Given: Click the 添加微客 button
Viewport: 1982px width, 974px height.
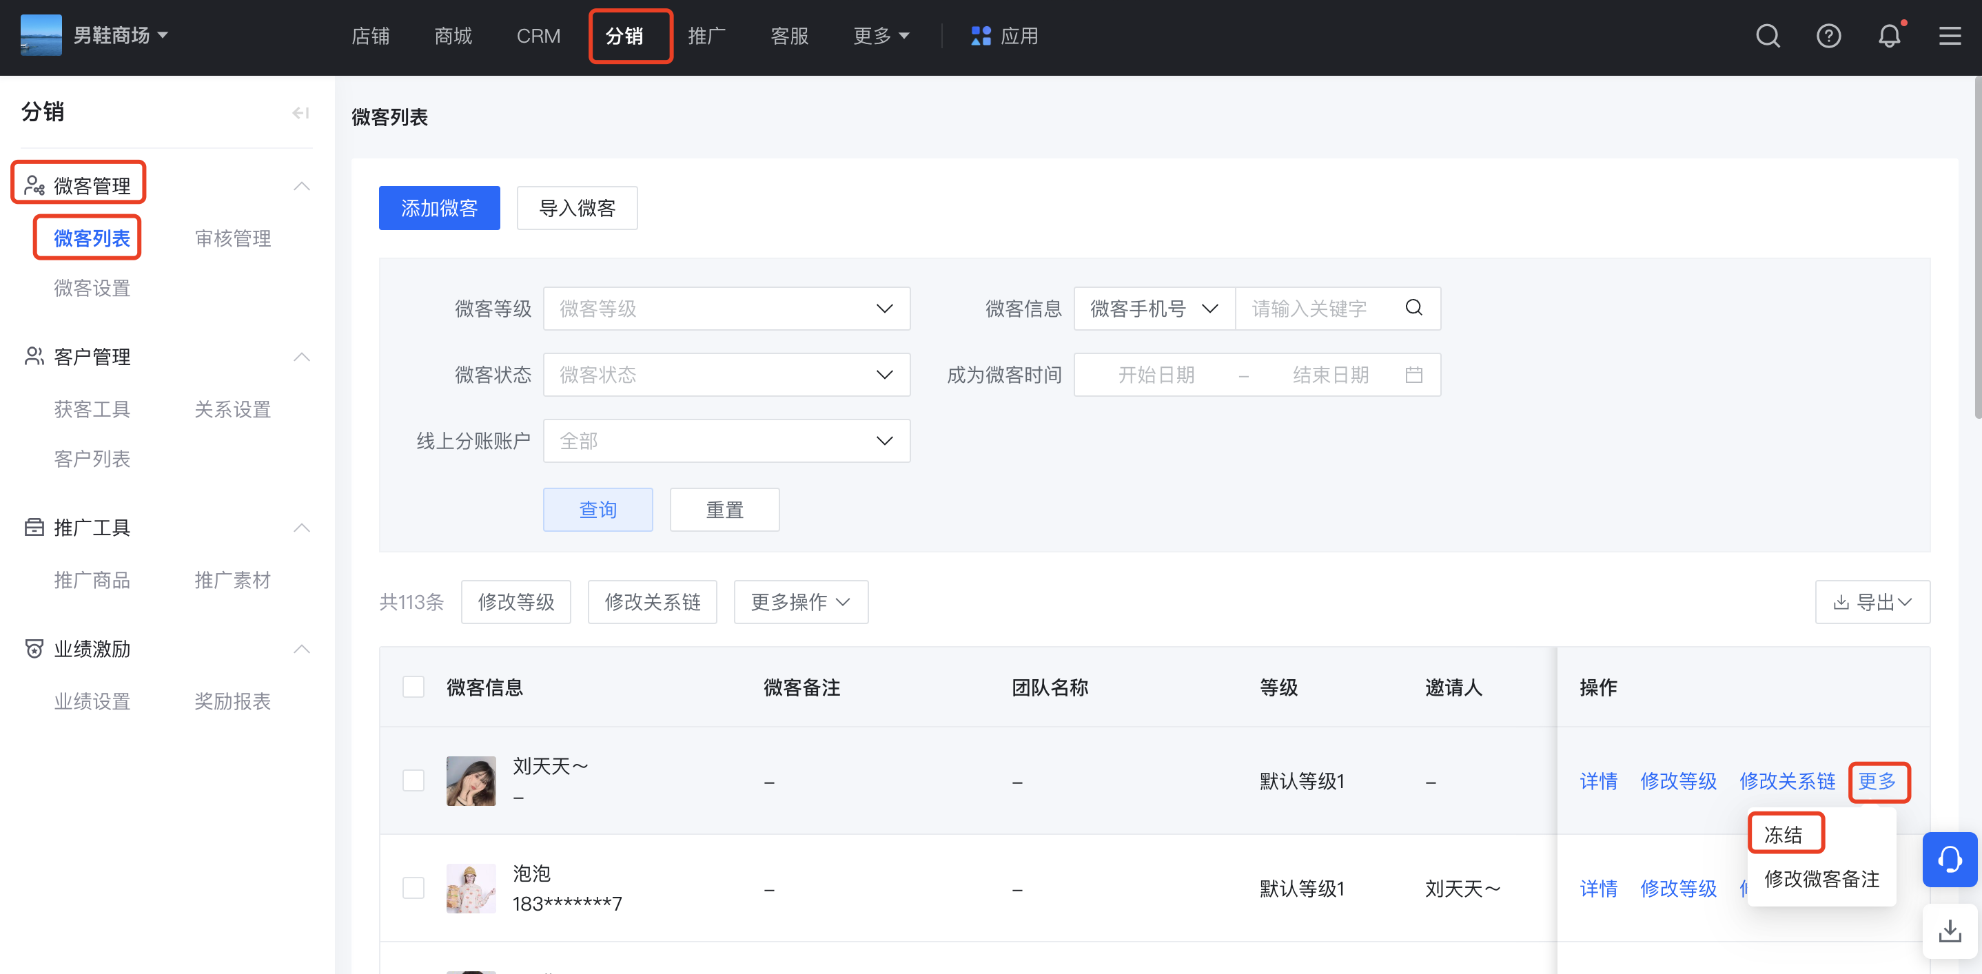Looking at the screenshot, I should point(439,207).
